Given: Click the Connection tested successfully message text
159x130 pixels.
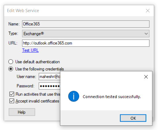Looking at the screenshot, I should [112, 97].
